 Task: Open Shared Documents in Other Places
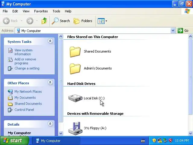(x=28, y=104)
